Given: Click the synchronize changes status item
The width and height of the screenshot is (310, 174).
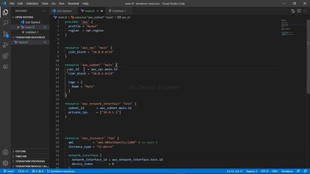Looking at the screenshot, I should (x=23, y=171).
